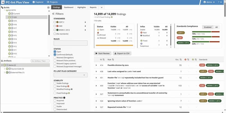Click the circled arrow icon beside V12
Screen dimensions: 226x113
(x=12, y=46)
